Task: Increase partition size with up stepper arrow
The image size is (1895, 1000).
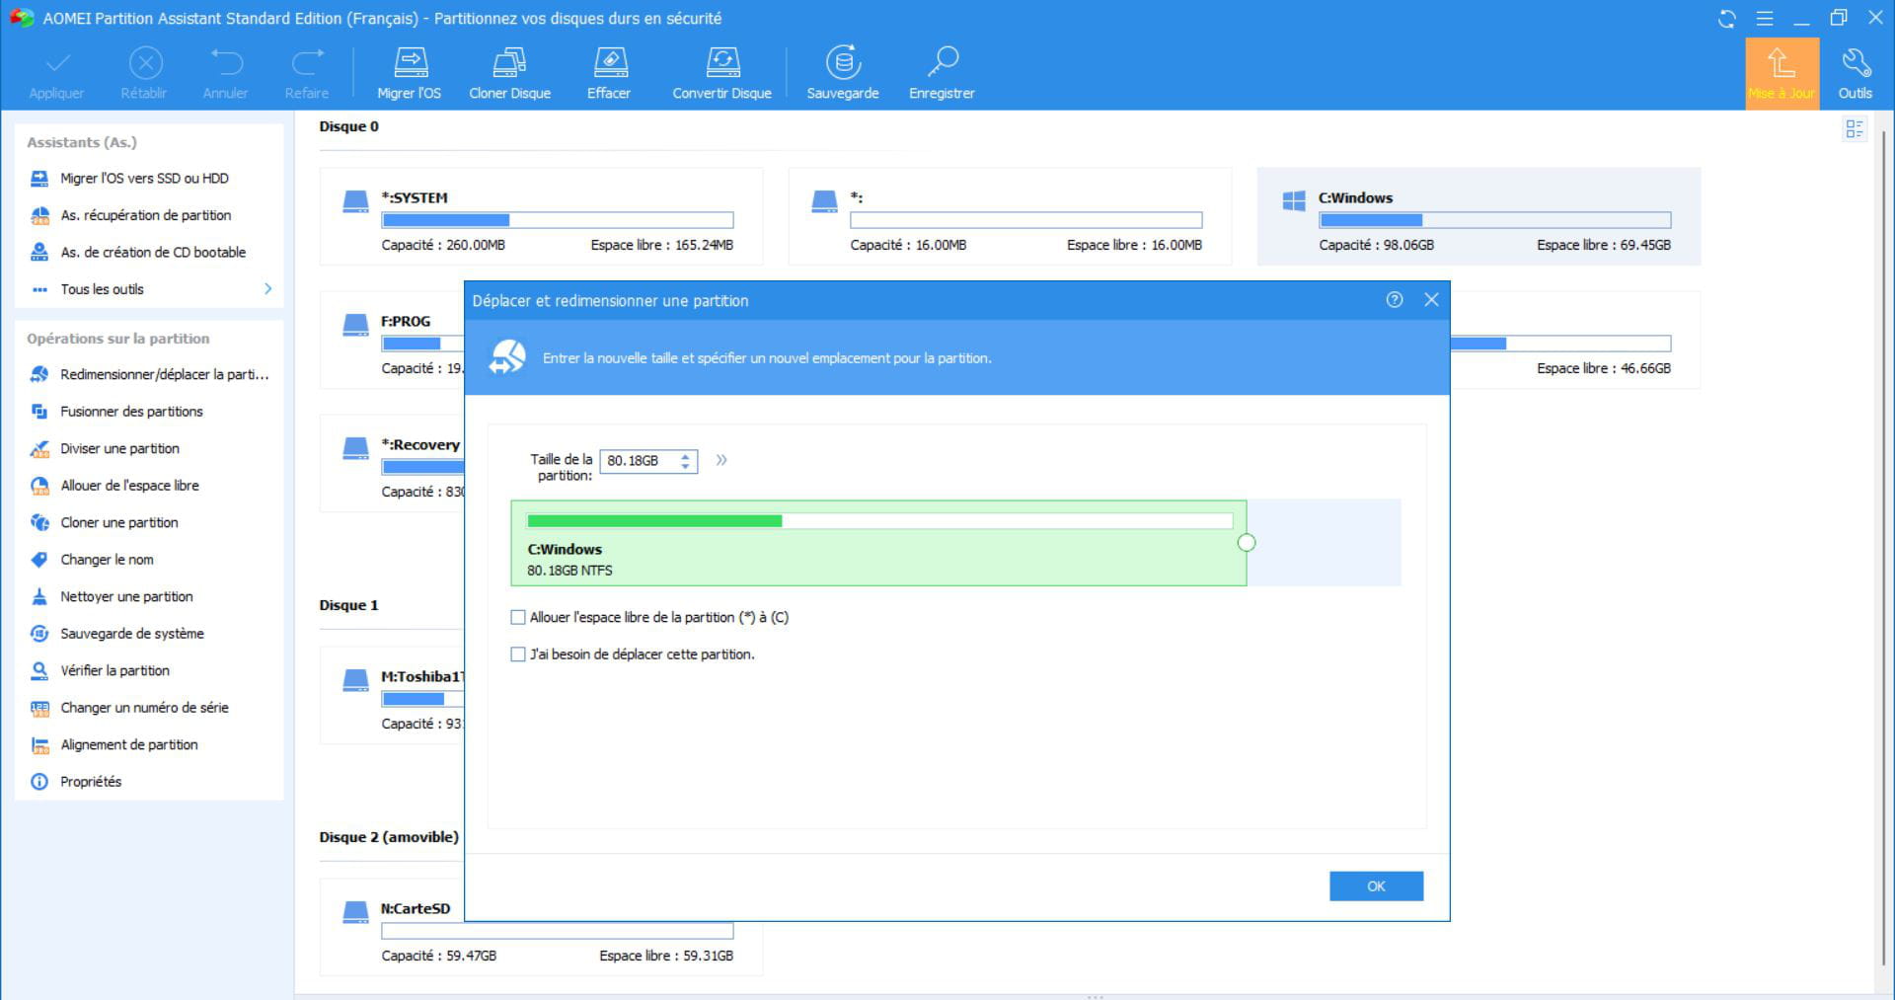Action: [x=685, y=456]
